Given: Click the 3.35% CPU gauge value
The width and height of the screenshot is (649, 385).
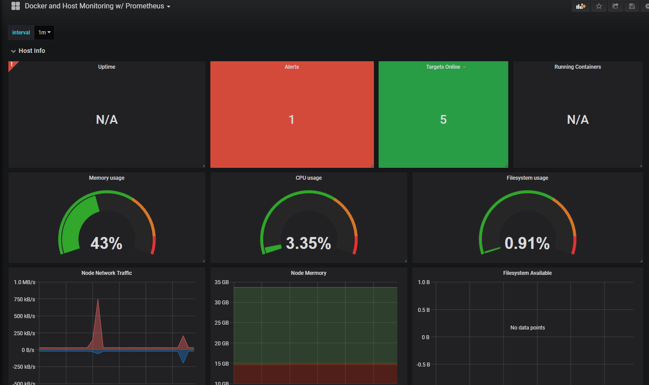Looking at the screenshot, I should (309, 243).
